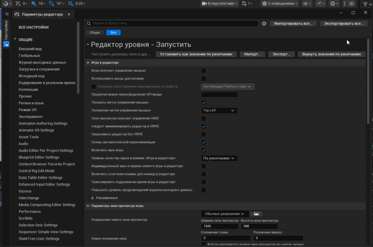Close the Параметры редактора tab
Image resolution: width=373 pixels, height=247 pixels.
coord(69,14)
